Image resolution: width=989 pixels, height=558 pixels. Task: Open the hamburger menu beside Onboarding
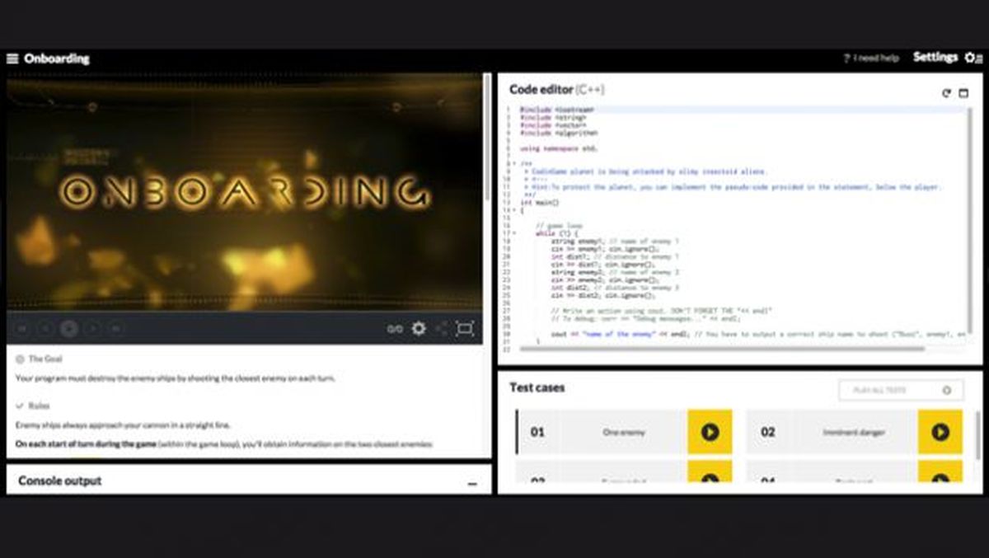[x=12, y=59]
